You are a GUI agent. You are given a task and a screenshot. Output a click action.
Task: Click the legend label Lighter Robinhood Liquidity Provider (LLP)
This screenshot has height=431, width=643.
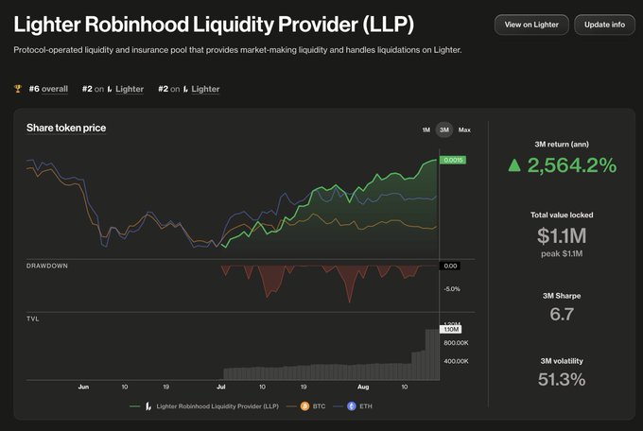[217, 406]
